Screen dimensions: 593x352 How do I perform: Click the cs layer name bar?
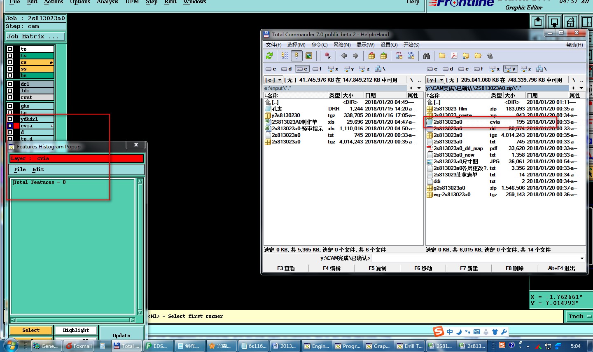click(37, 62)
